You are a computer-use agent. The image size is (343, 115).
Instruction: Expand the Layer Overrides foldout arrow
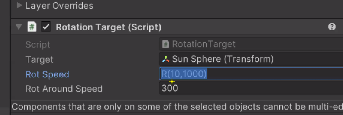[x=19, y=5]
